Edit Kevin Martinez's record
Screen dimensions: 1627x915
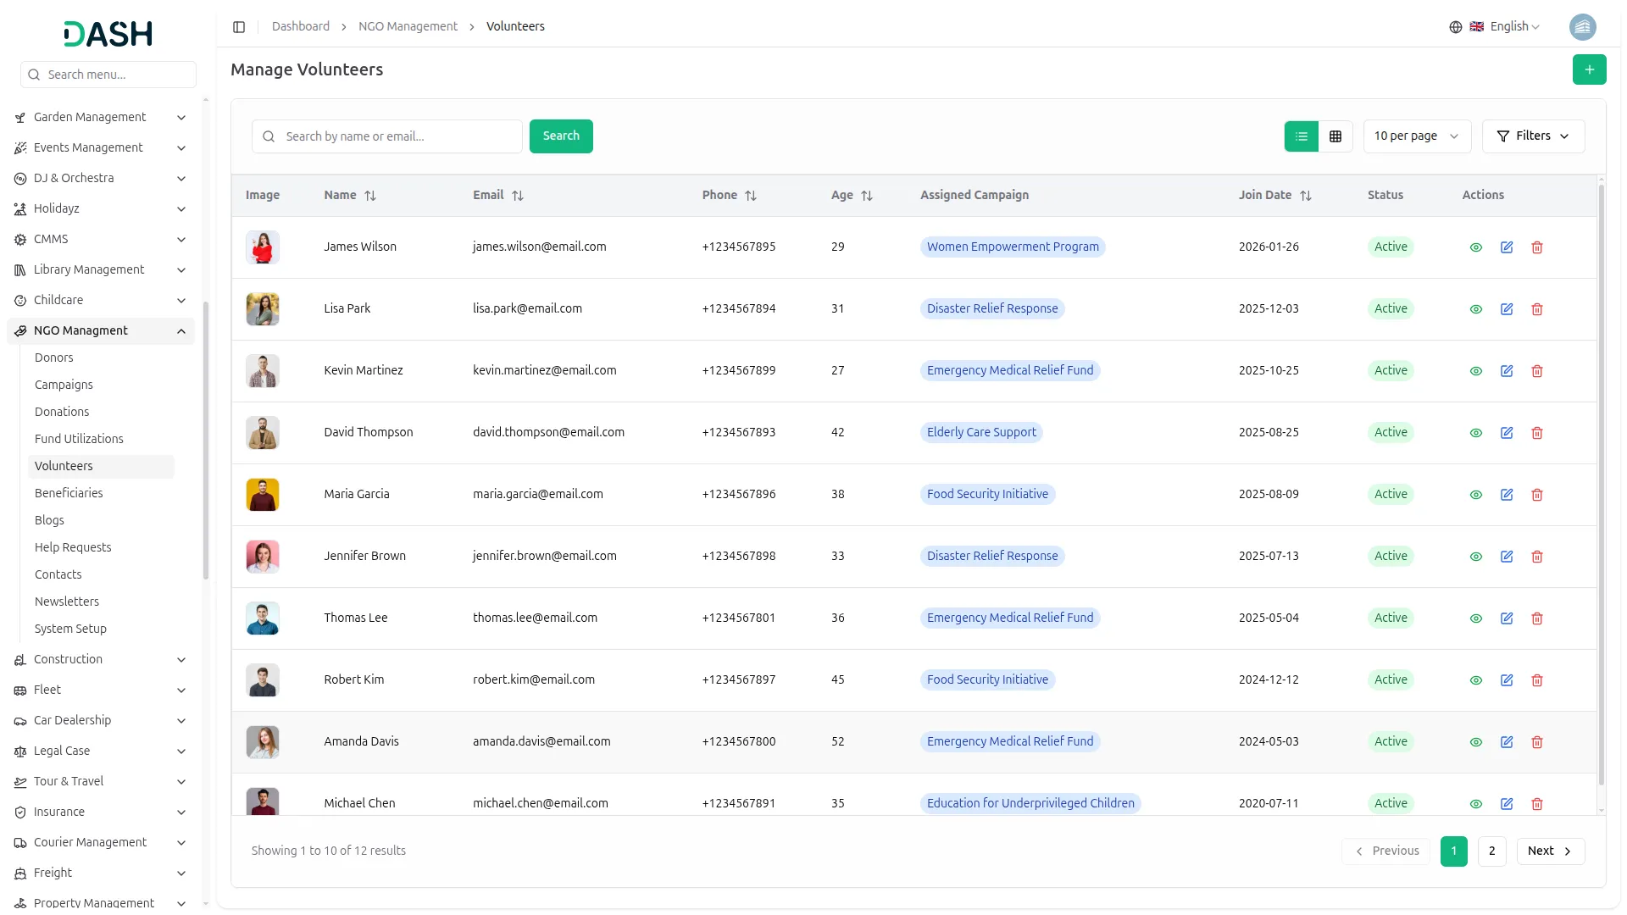[x=1506, y=371]
